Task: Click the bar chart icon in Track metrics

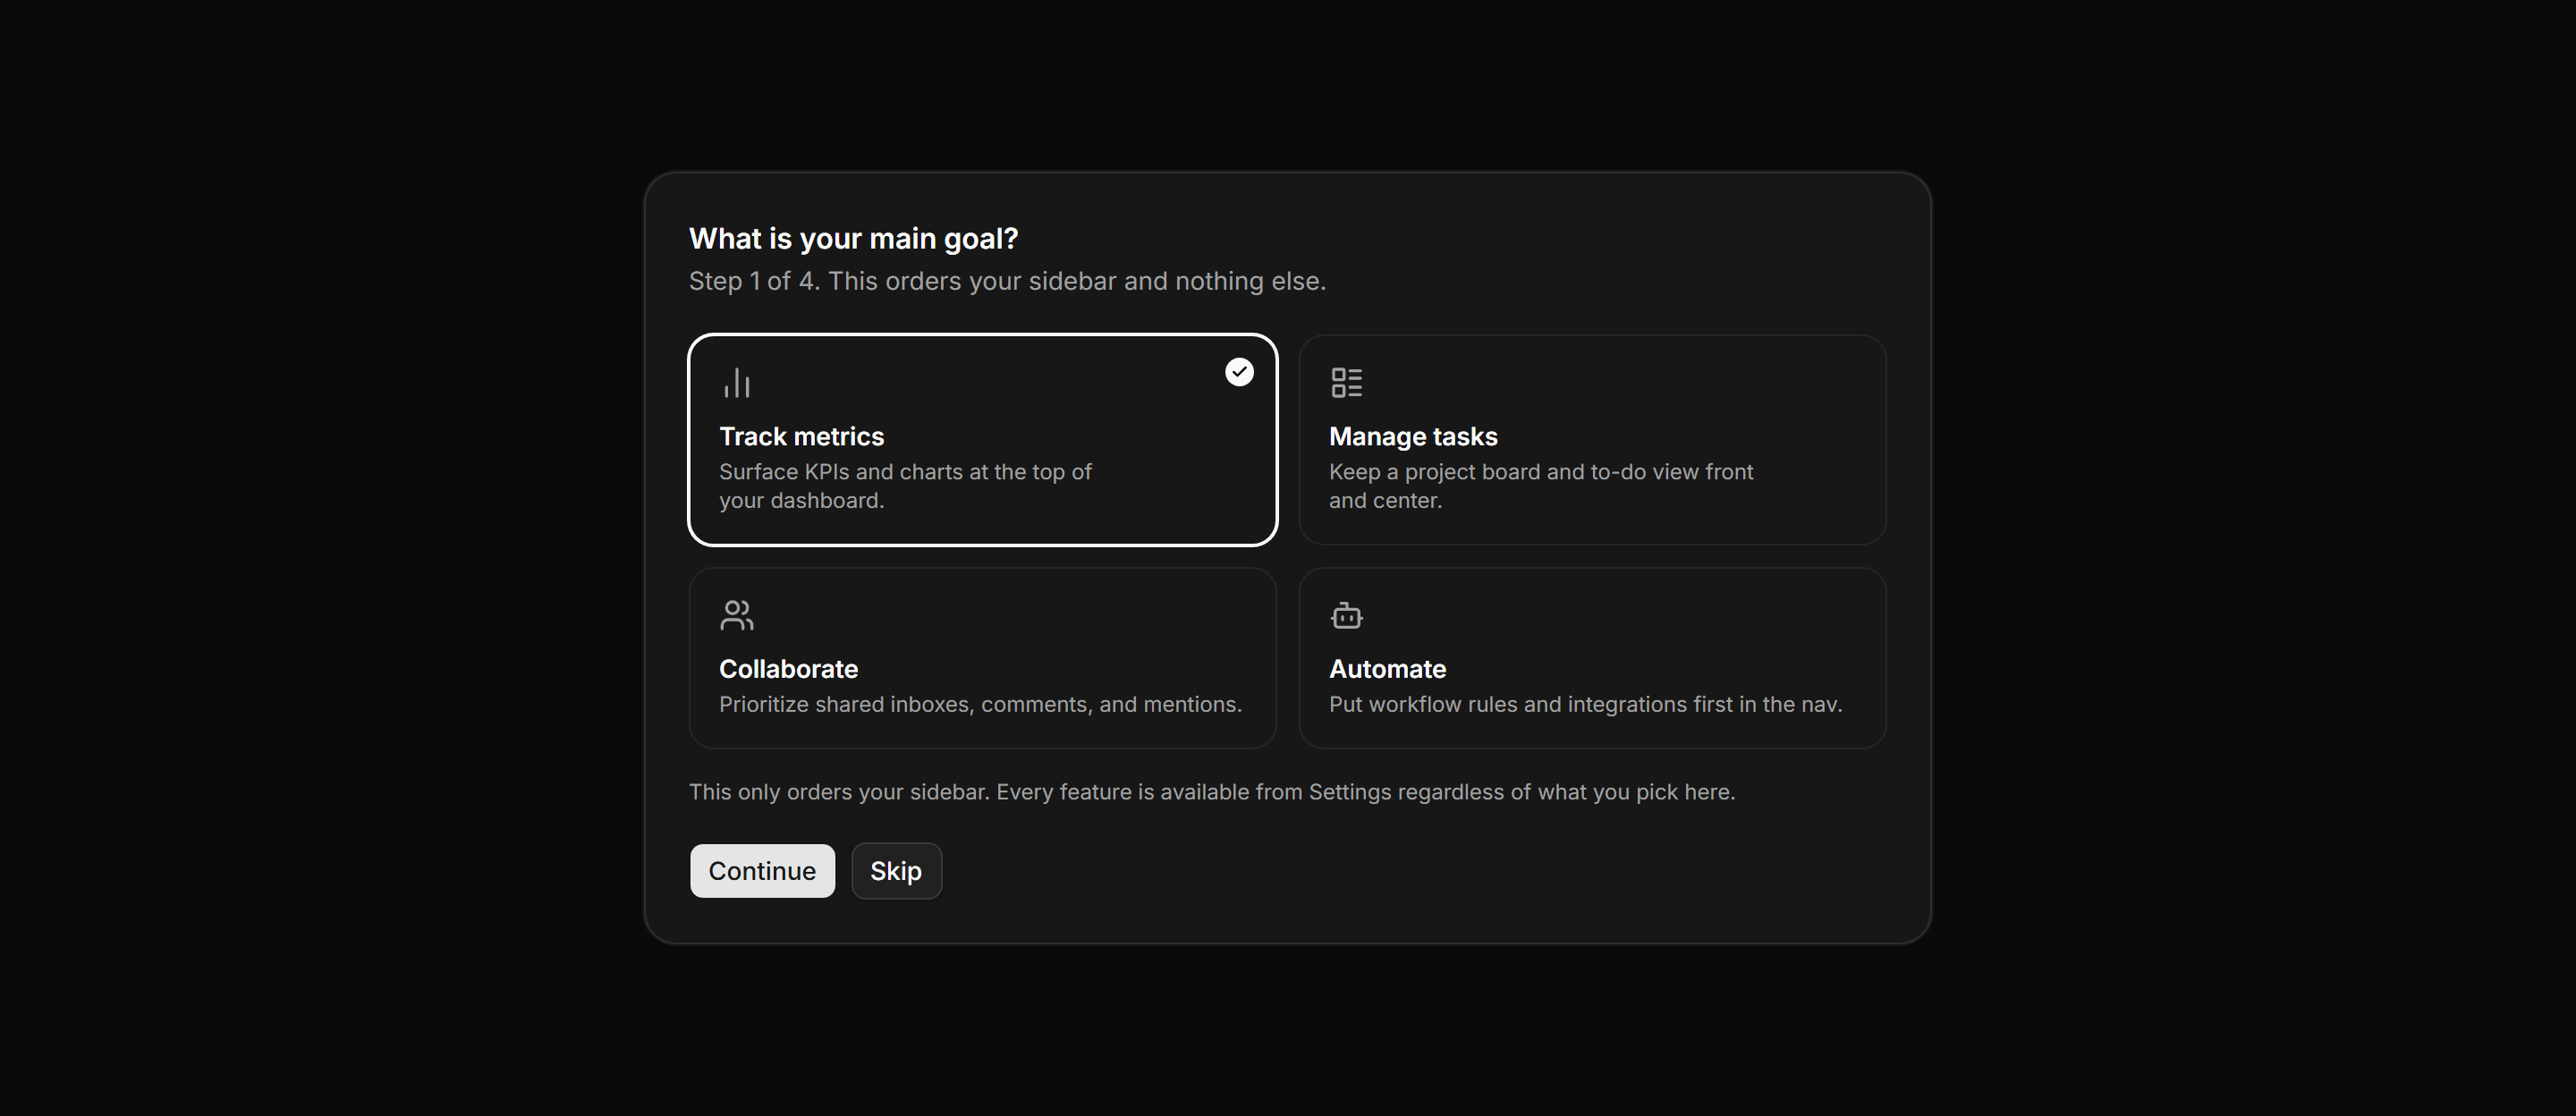Action: pyautogui.click(x=737, y=382)
